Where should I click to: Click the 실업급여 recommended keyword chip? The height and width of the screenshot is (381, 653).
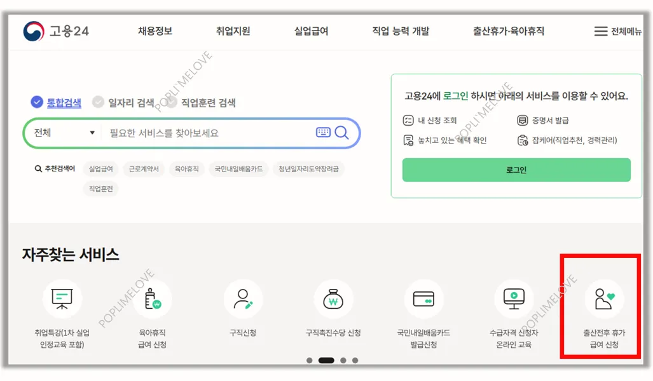pyautogui.click(x=101, y=169)
